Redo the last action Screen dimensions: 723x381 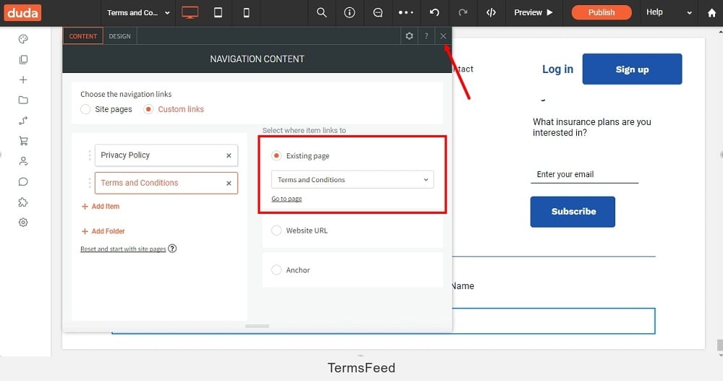pyautogui.click(x=463, y=12)
